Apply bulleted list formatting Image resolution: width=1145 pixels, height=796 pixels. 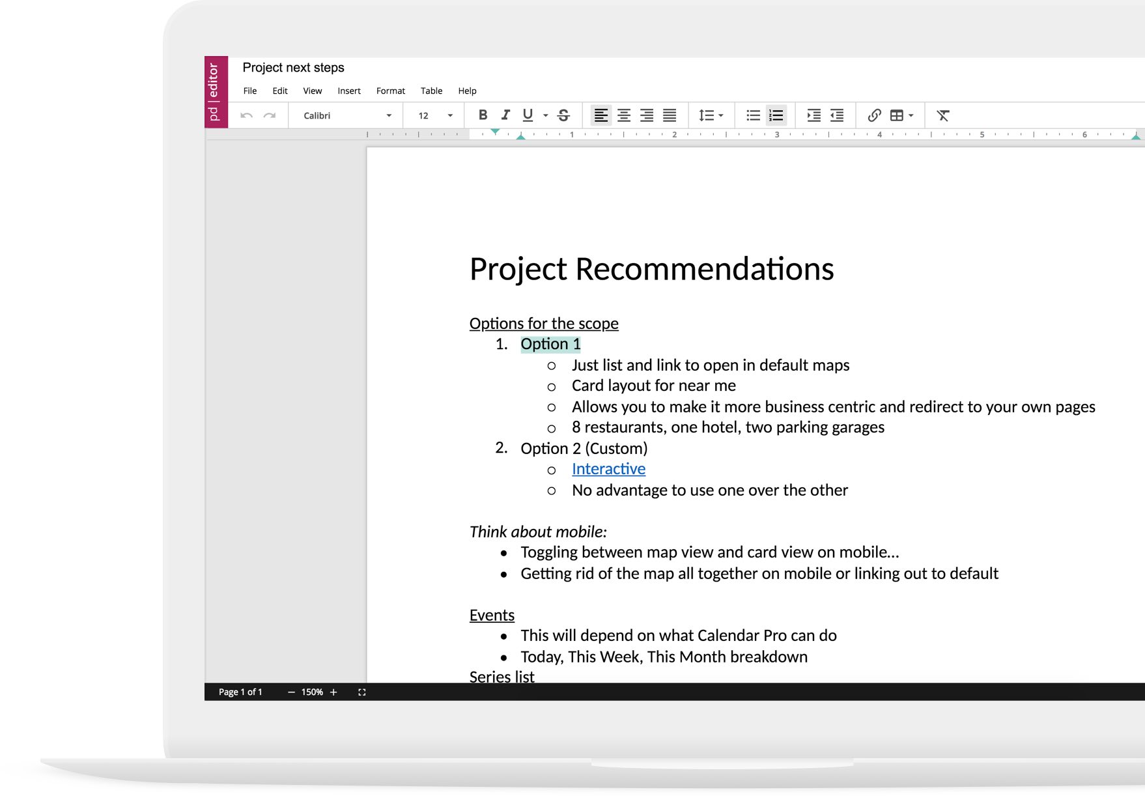tap(753, 115)
